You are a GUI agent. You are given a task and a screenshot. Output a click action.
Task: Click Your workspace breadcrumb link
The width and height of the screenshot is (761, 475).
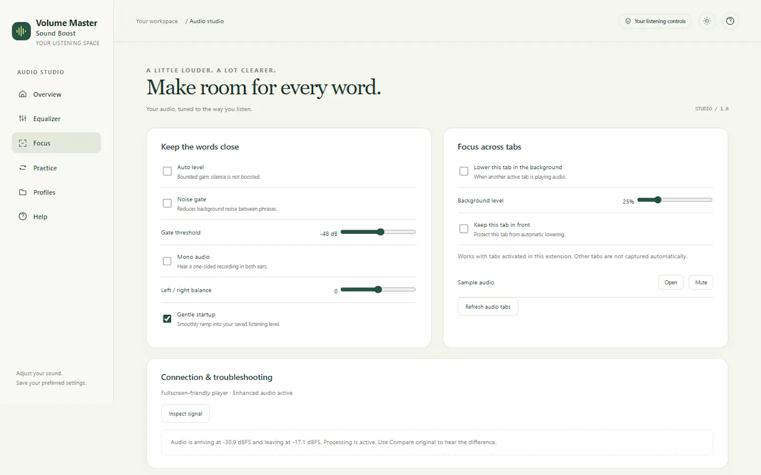[157, 21]
